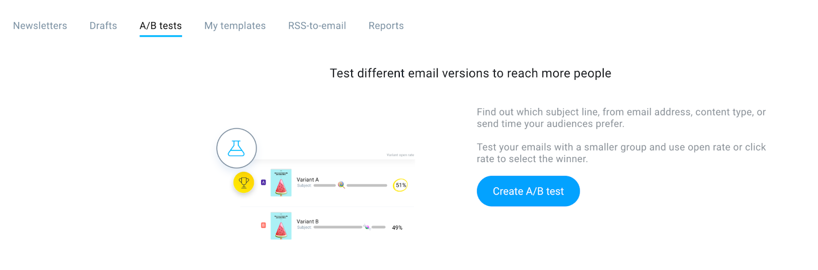Image resolution: width=818 pixels, height=270 pixels.
Task: Click the 49% open rate value
Action: [x=397, y=228]
